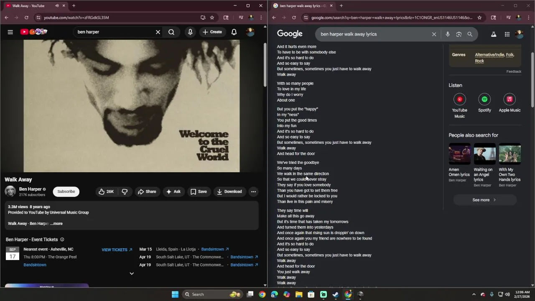Save the video to a playlist

199,191
